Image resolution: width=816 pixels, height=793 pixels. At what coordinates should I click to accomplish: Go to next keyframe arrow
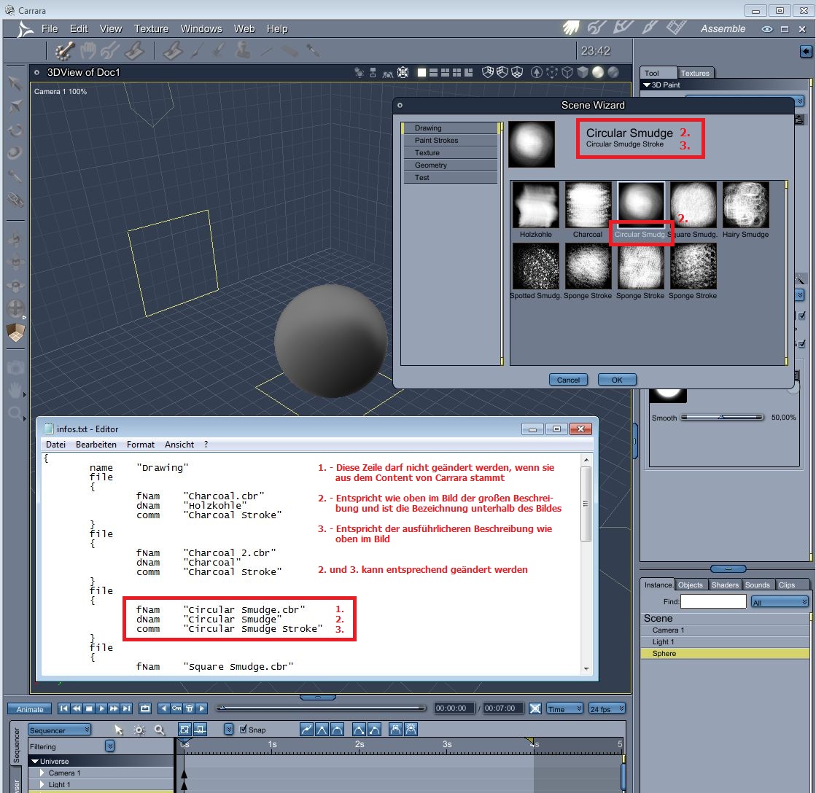202,708
